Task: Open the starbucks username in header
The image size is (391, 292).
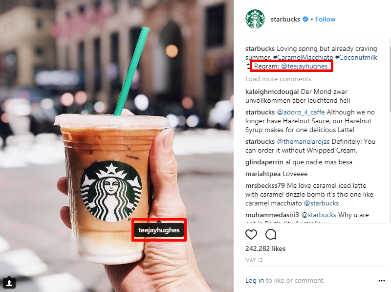Action: click(x=285, y=19)
